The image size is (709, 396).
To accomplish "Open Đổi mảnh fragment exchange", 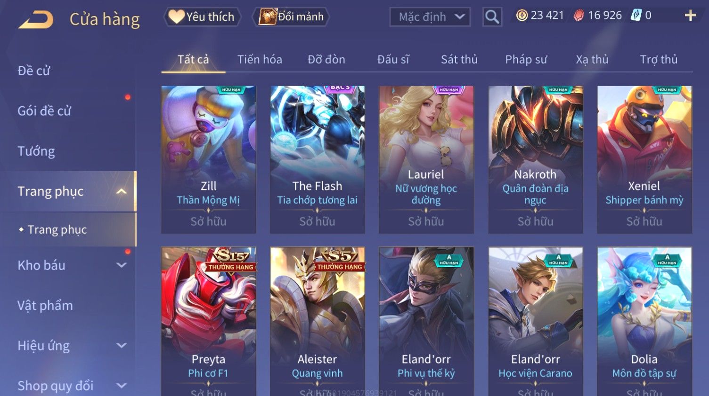I will (291, 17).
